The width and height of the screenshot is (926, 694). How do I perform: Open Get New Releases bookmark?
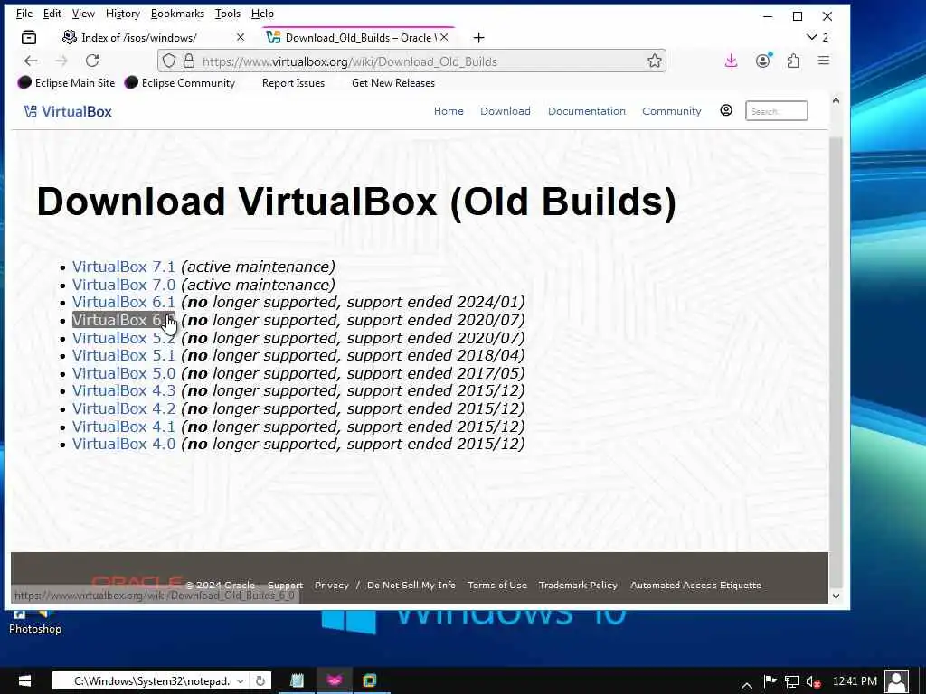(x=393, y=82)
